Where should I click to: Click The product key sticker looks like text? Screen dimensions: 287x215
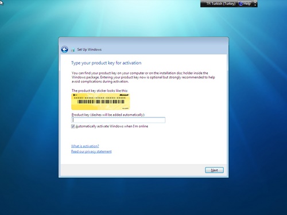100,91
